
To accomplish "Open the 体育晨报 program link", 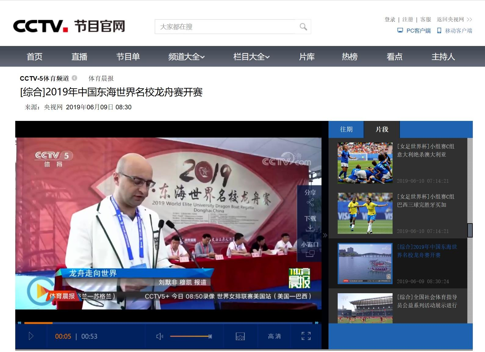I will click(x=101, y=79).
